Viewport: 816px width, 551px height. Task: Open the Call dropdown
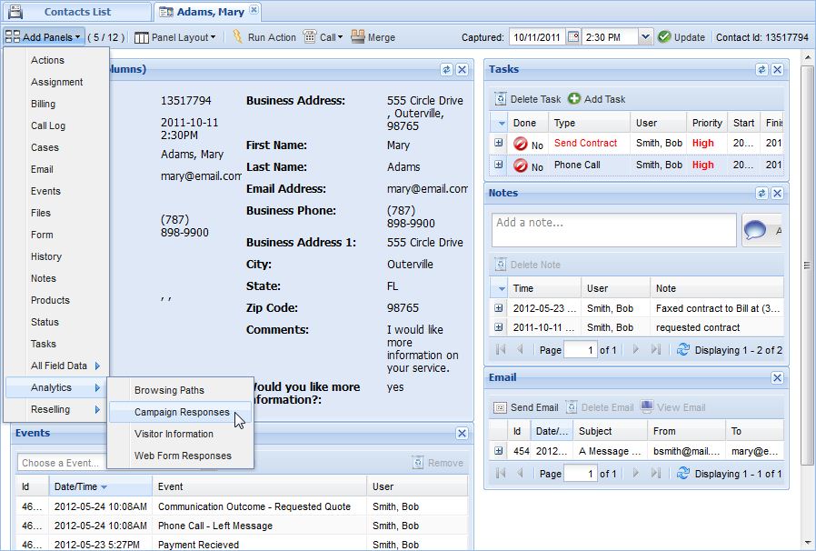(323, 37)
